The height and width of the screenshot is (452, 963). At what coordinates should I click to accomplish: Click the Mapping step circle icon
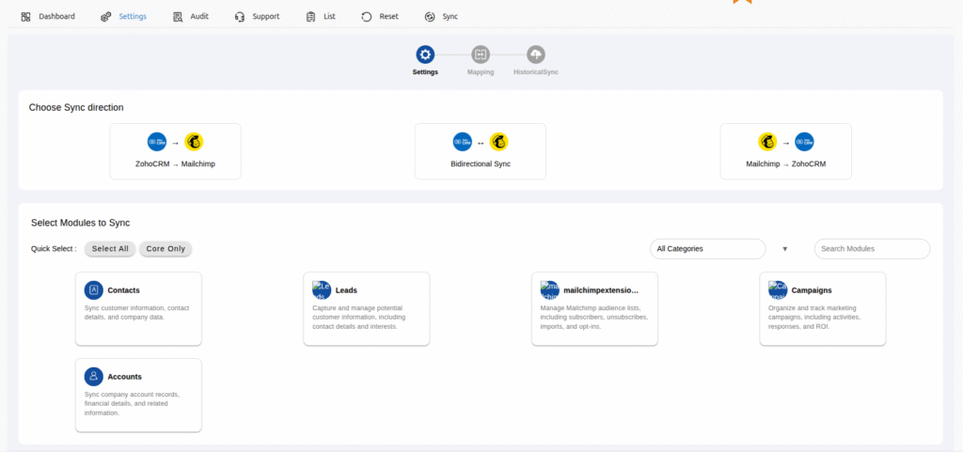(x=481, y=55)
